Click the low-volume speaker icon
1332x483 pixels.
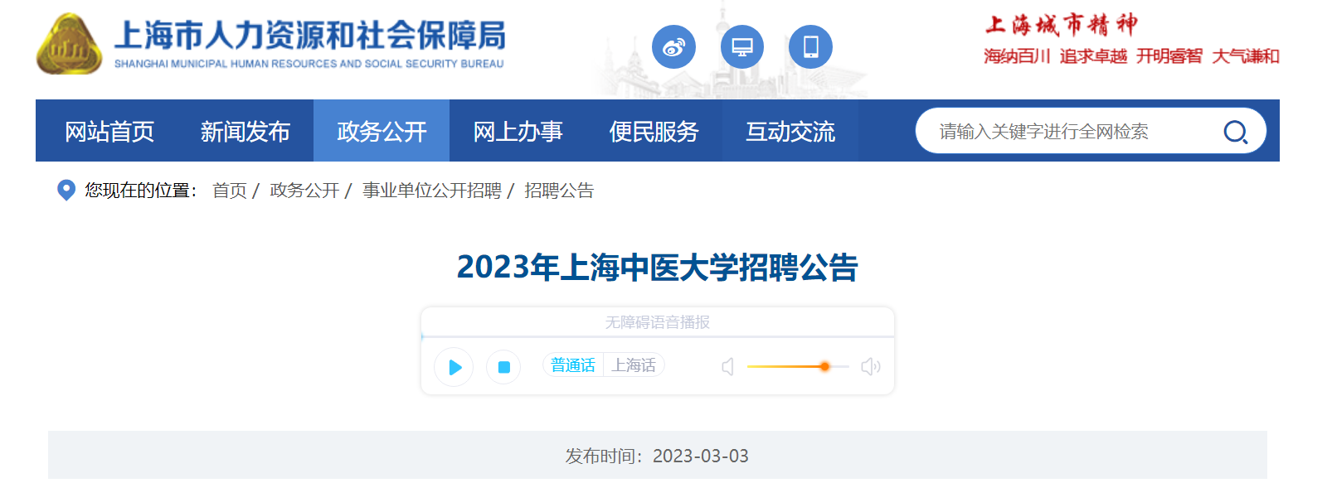(x=727, y=366)
